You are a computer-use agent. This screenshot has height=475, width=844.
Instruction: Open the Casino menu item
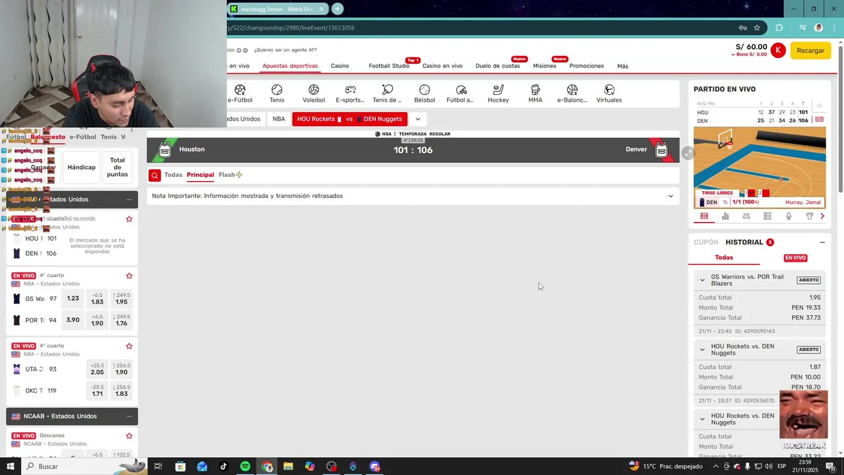[340, 66]
